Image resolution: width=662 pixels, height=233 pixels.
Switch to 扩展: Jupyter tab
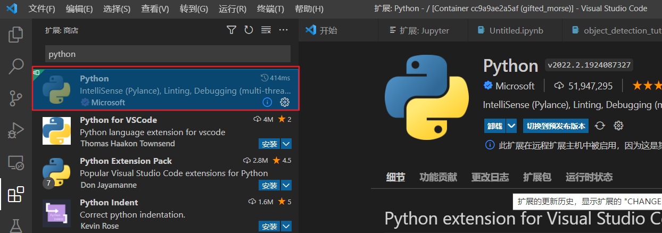click(423, 30)
